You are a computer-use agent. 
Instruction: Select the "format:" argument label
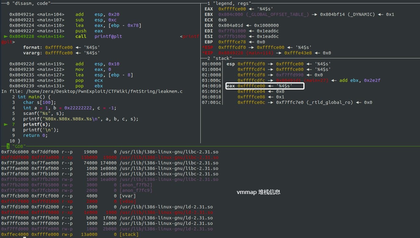point(33,47)
